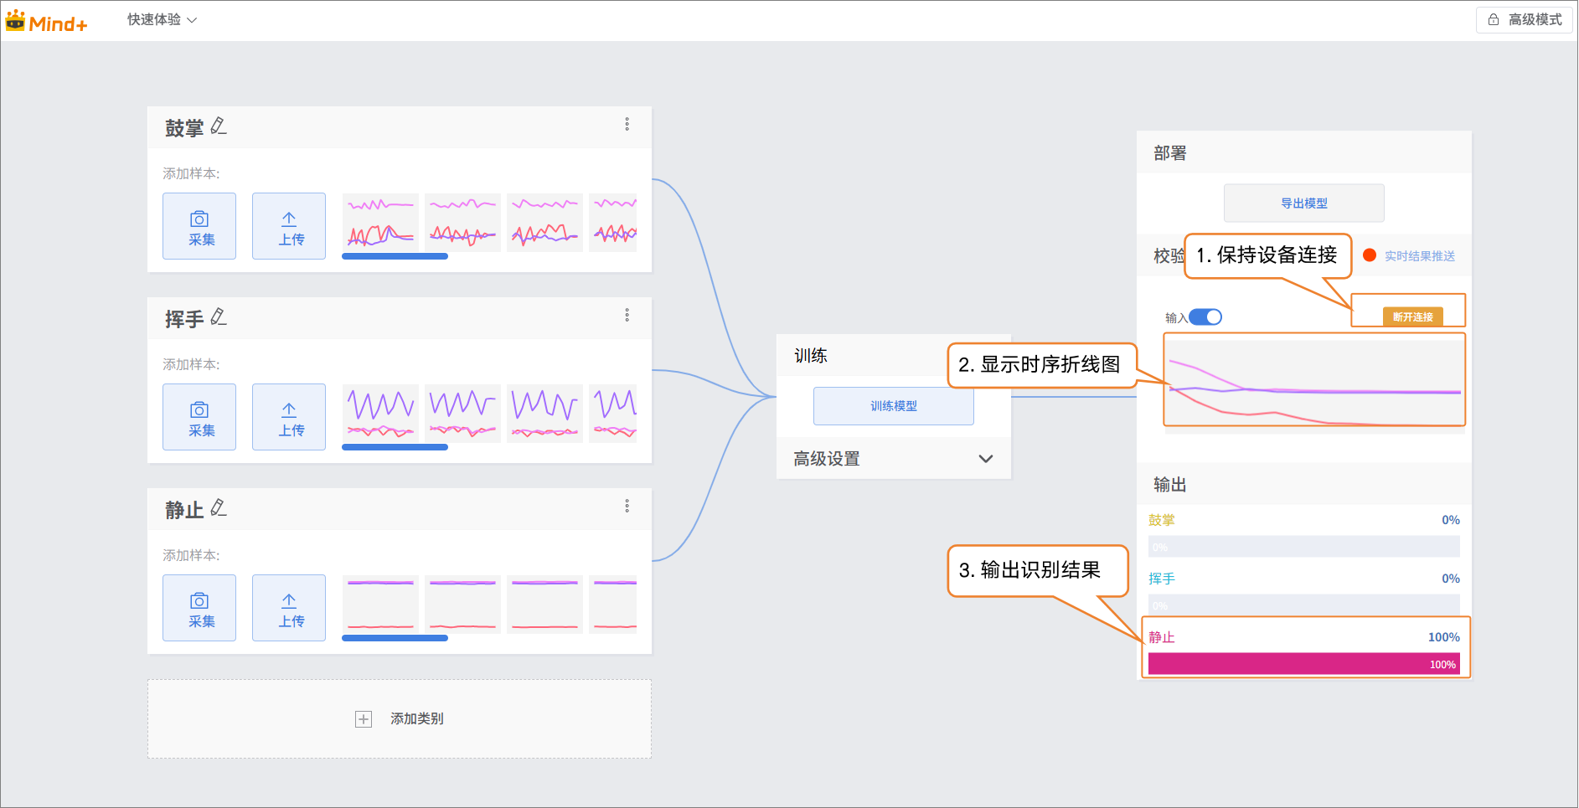Click the edit pencil next to 静止

click(x=218, y=508)
